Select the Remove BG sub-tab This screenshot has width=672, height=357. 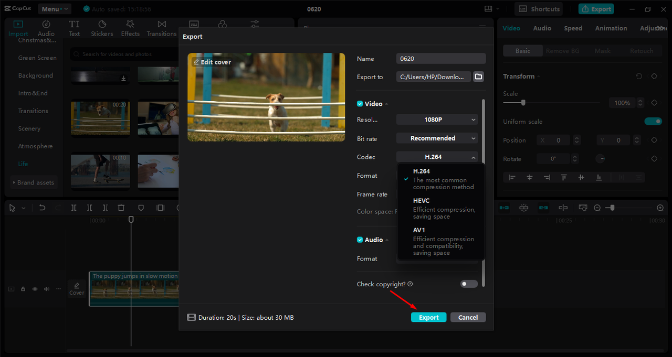tap(562, 51)
